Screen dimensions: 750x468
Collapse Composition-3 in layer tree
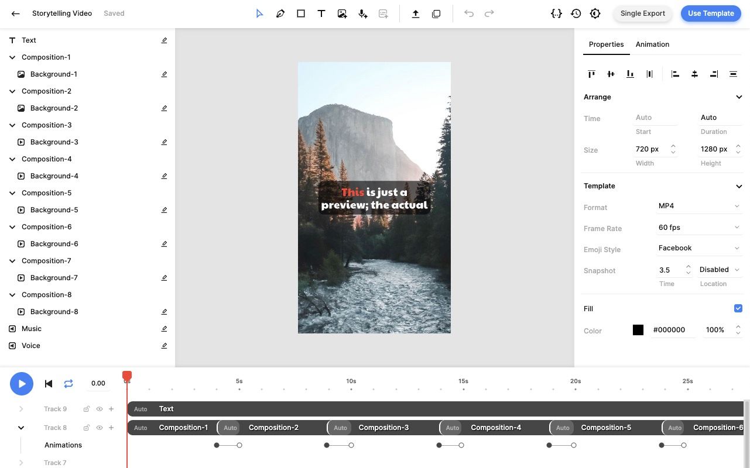[12, 125]
